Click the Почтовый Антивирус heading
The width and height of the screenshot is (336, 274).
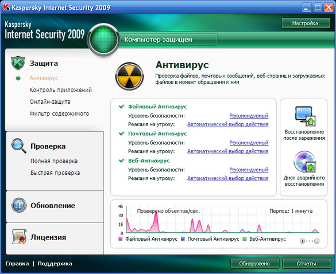pos(157,134)
